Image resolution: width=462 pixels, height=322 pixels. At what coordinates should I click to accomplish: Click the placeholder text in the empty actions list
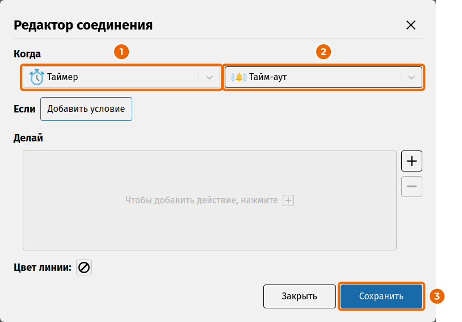click(x=201, y=200)
